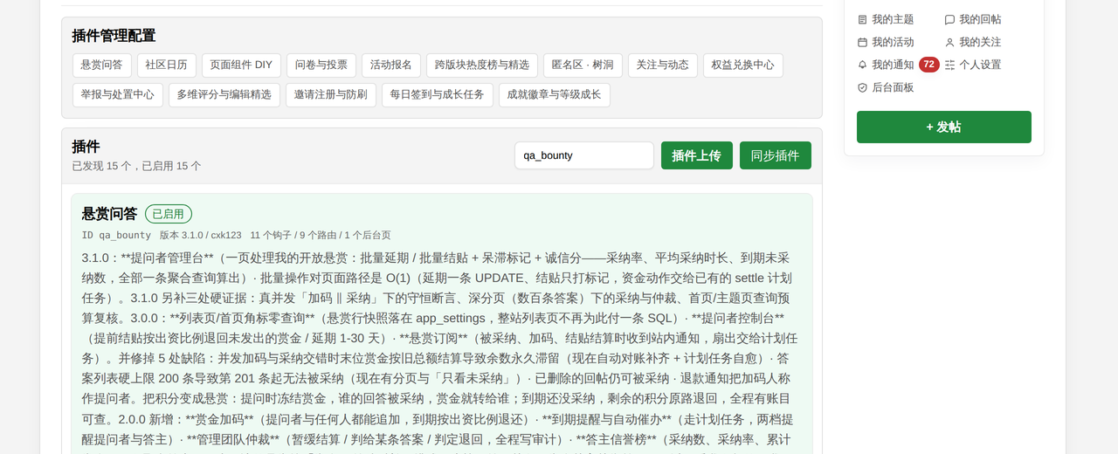1118x454 pixels.
Task: Click the 同步插件 button
Action: coord(775,155)
